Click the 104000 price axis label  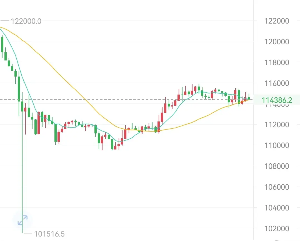coord(277,208)
